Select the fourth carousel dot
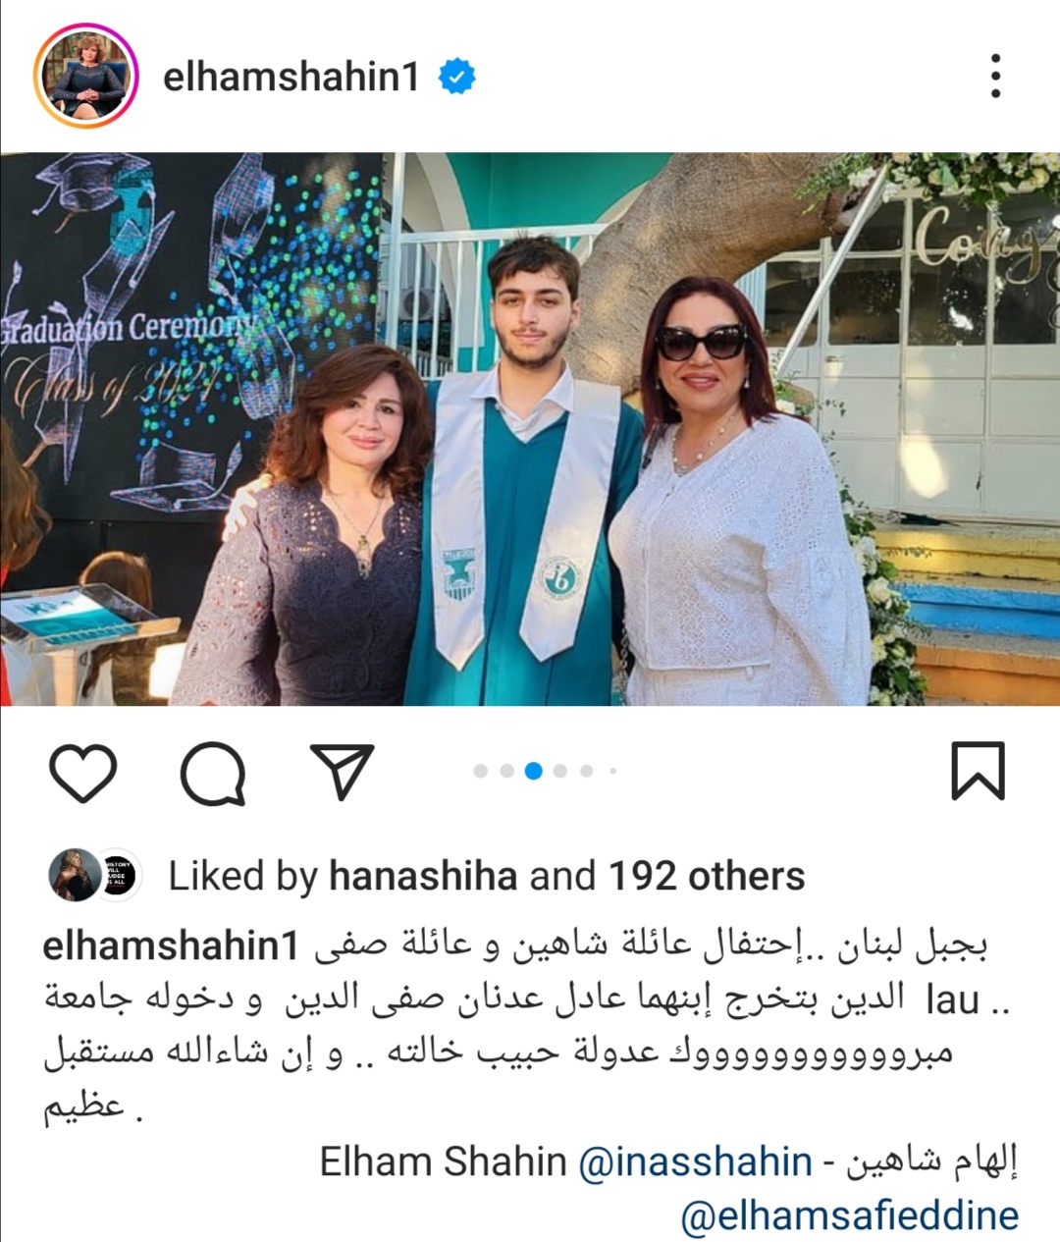 coord(560,771)
